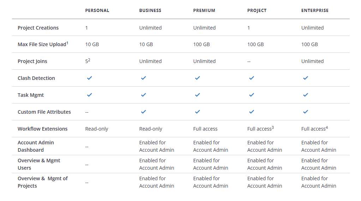Select the PREMIUM column header

point(204,11)
